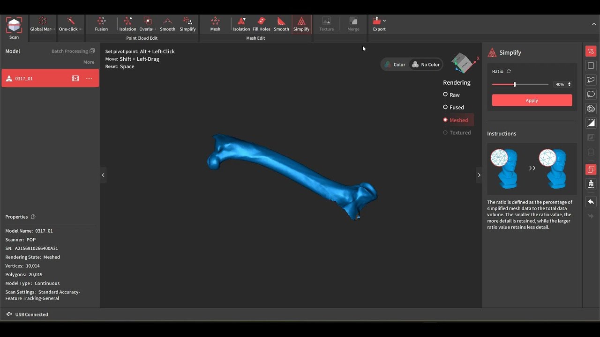Click the USB Connected status

(x=27, y=315)
